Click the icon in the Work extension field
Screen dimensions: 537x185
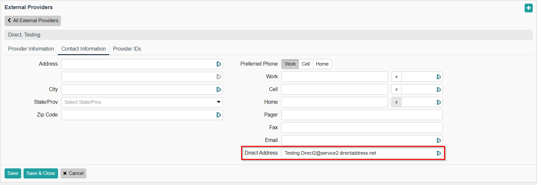tap(438, 77)
